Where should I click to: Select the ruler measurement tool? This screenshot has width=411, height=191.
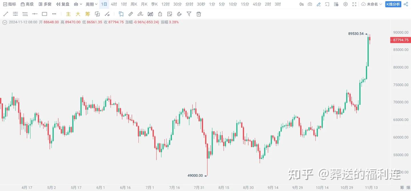pos(130,13)
